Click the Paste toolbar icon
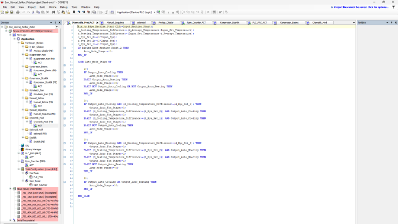The width and height of the screenshot is (398, 224). [43, 12]
